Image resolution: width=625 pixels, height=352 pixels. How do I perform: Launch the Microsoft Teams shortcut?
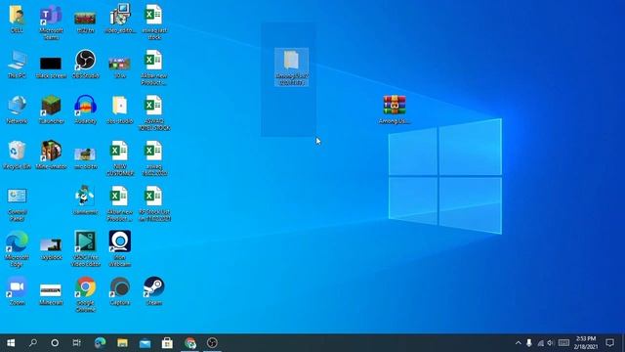(51, 22)
